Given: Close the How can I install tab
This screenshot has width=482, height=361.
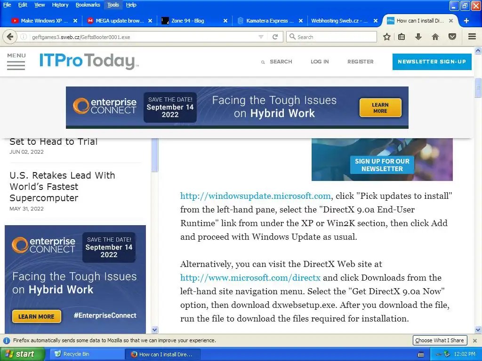Looking at the screenshot, I should (x=450, y=21).
